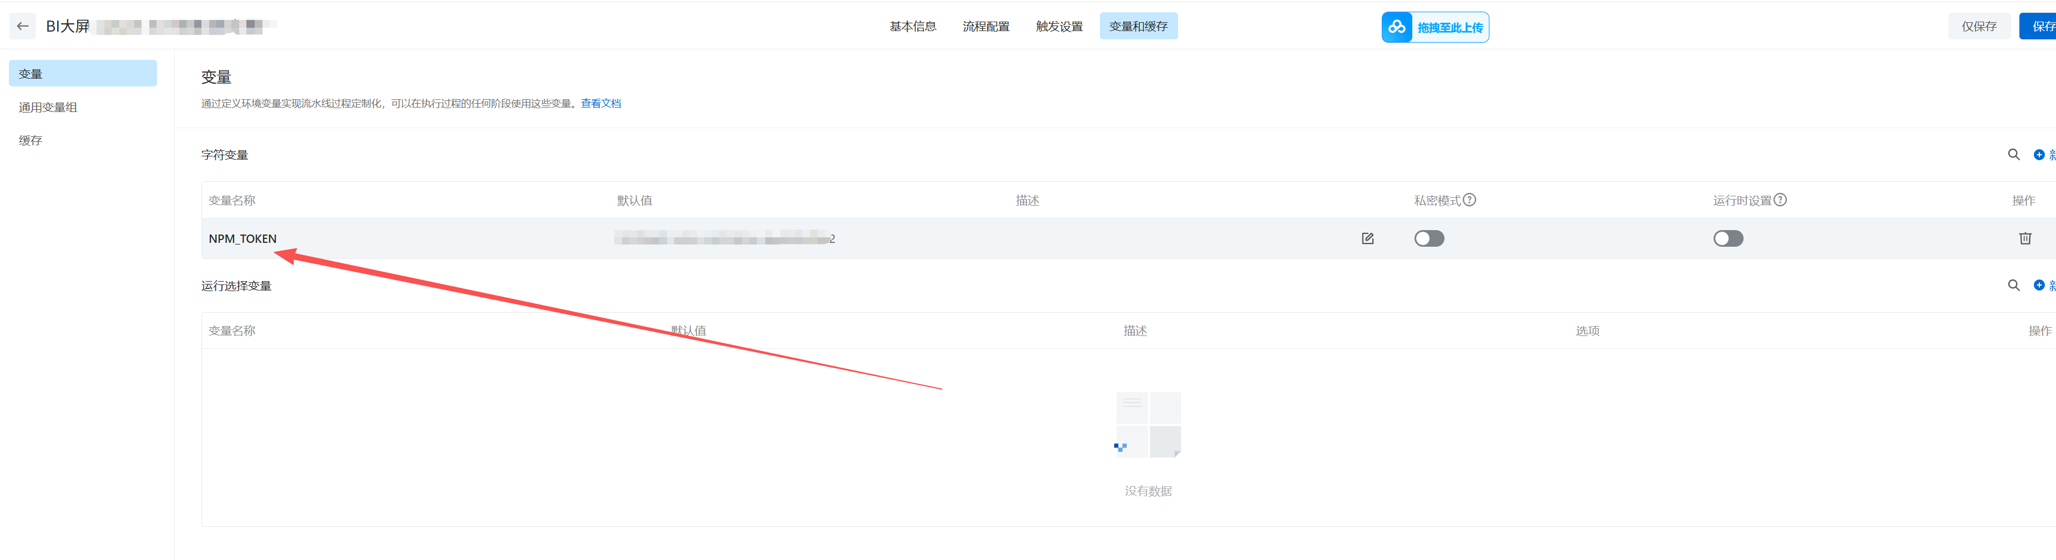Add a new string variable via the plus icon

(2038, 155)
